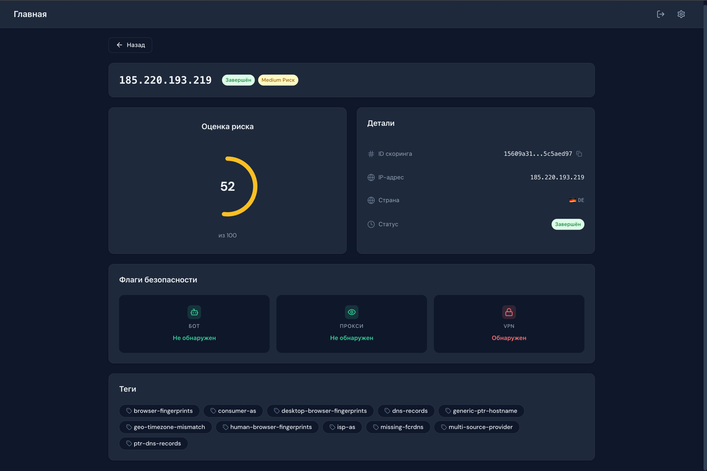Click the DE country code
The width and height of the screenshot is (707, 471).
(581, 200)
